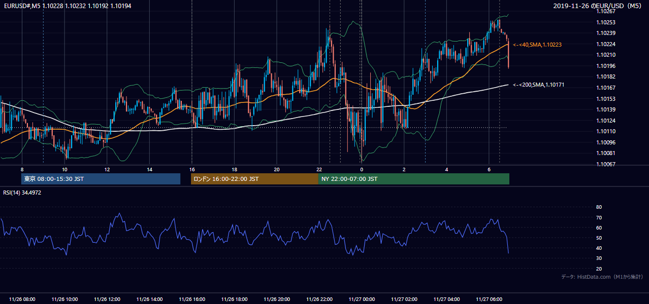
Task: Click RSI axis level 80
Action: click(x=599, y=207)
